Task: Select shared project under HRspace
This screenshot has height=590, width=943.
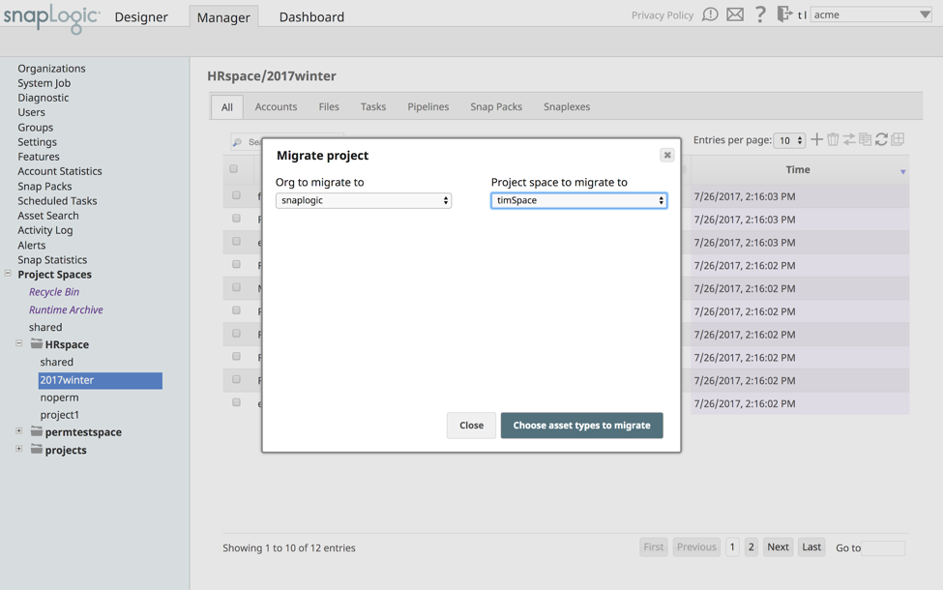Action: (56, 362)
